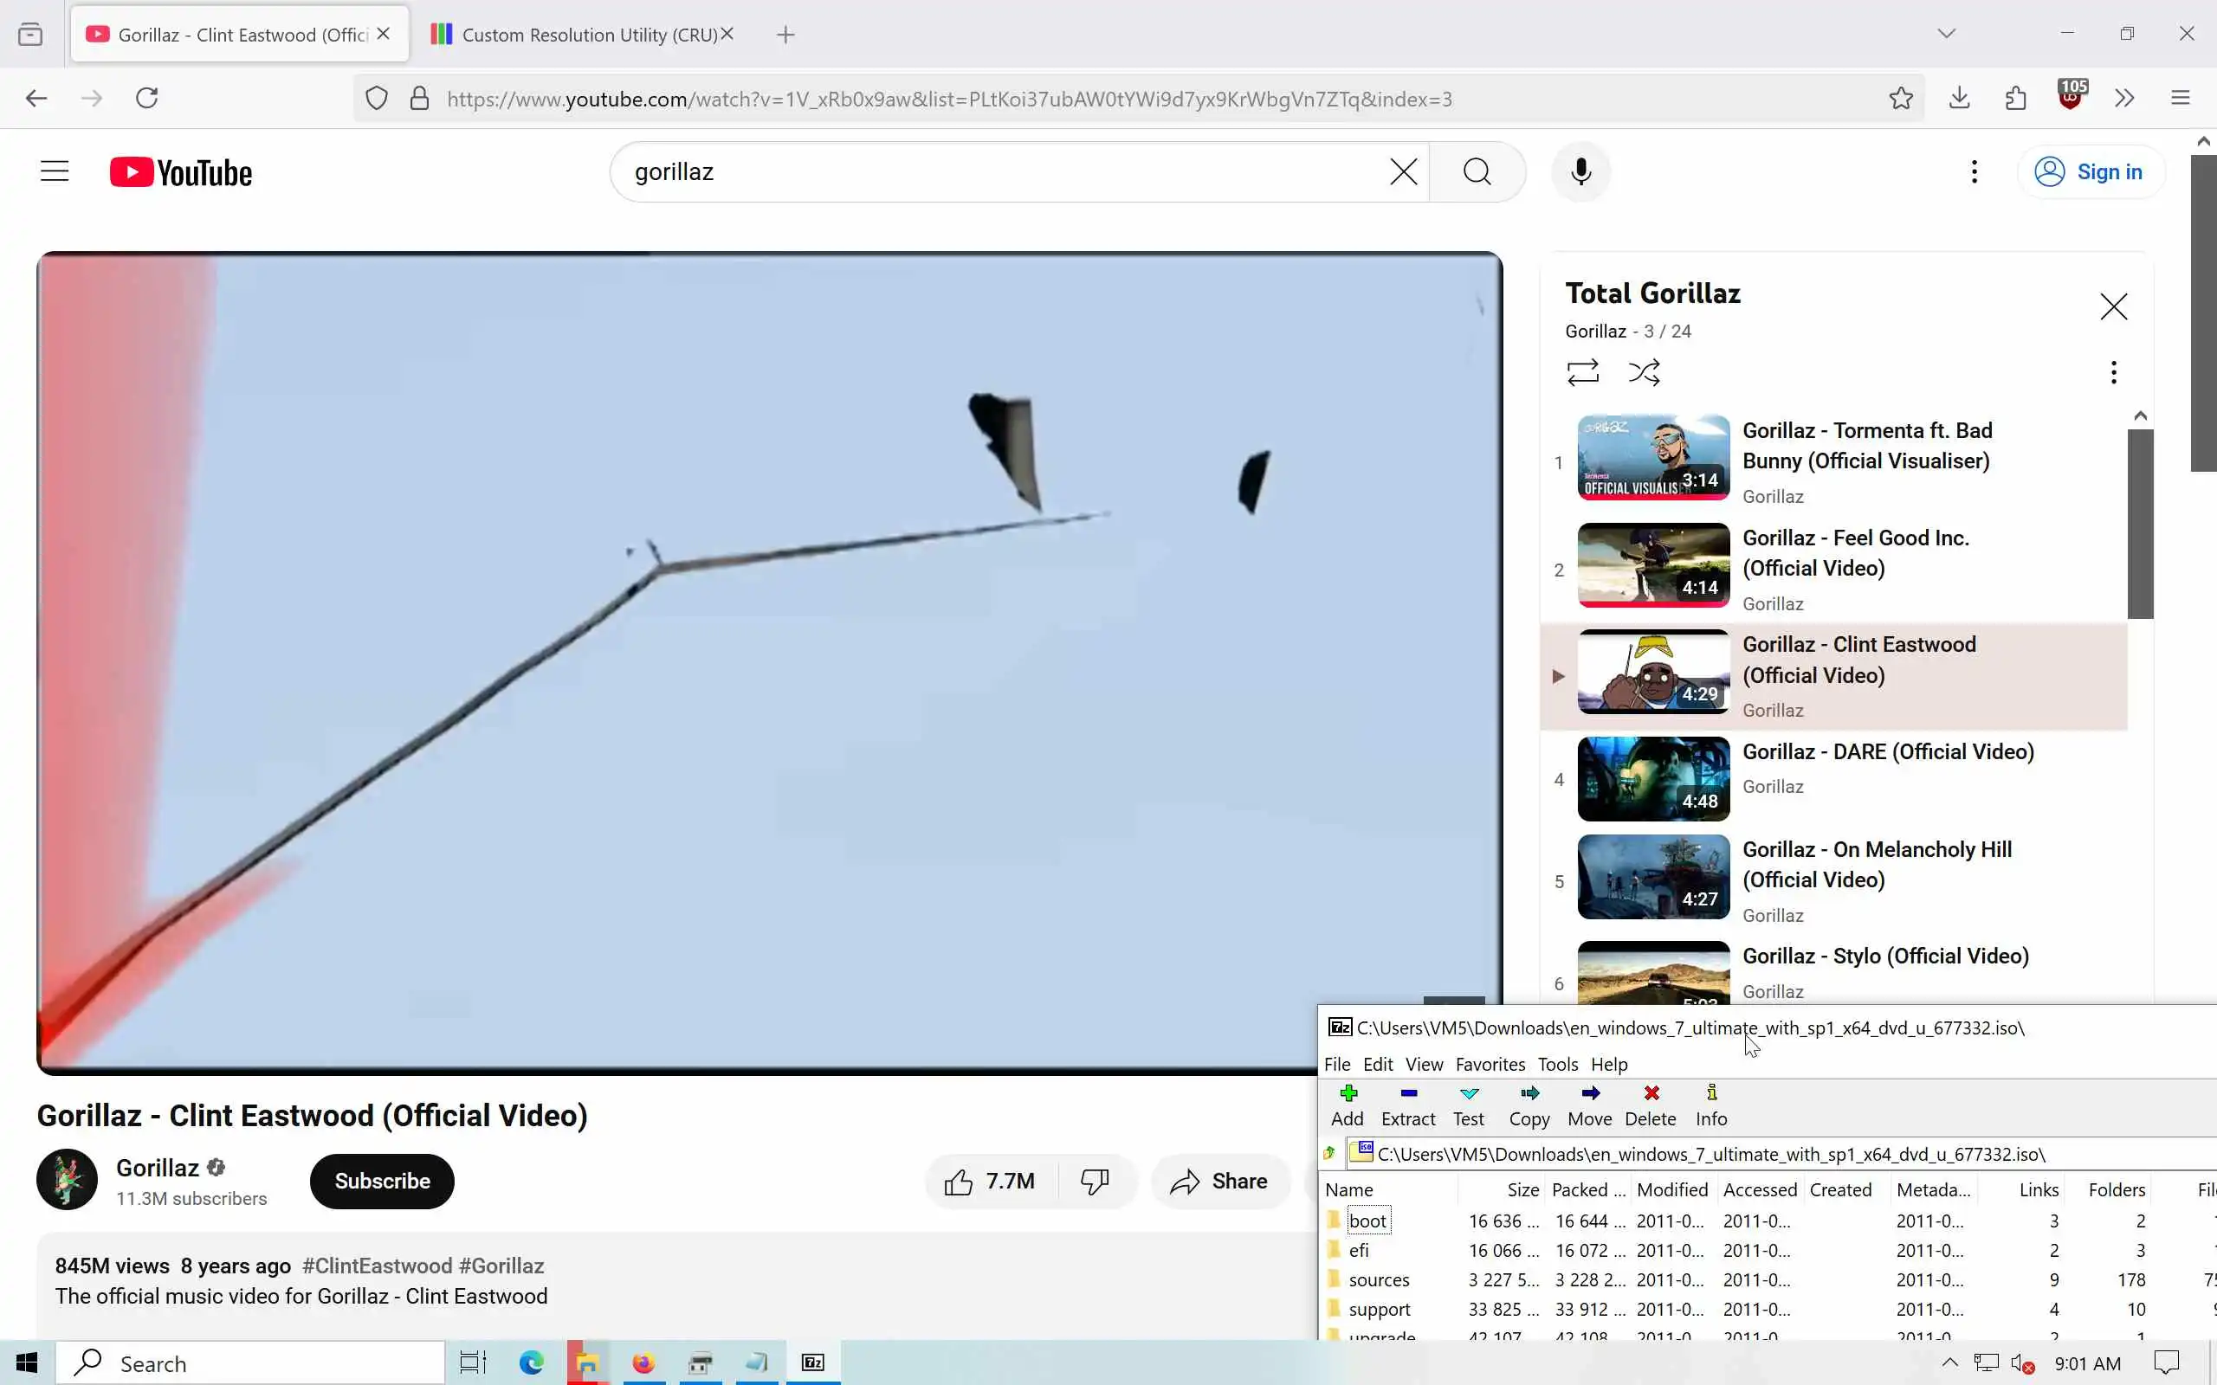The height and width of the screenshot is (1385, 2217).
Task: Toggle playlist shuffle mode
Action: pos(1644,372)
